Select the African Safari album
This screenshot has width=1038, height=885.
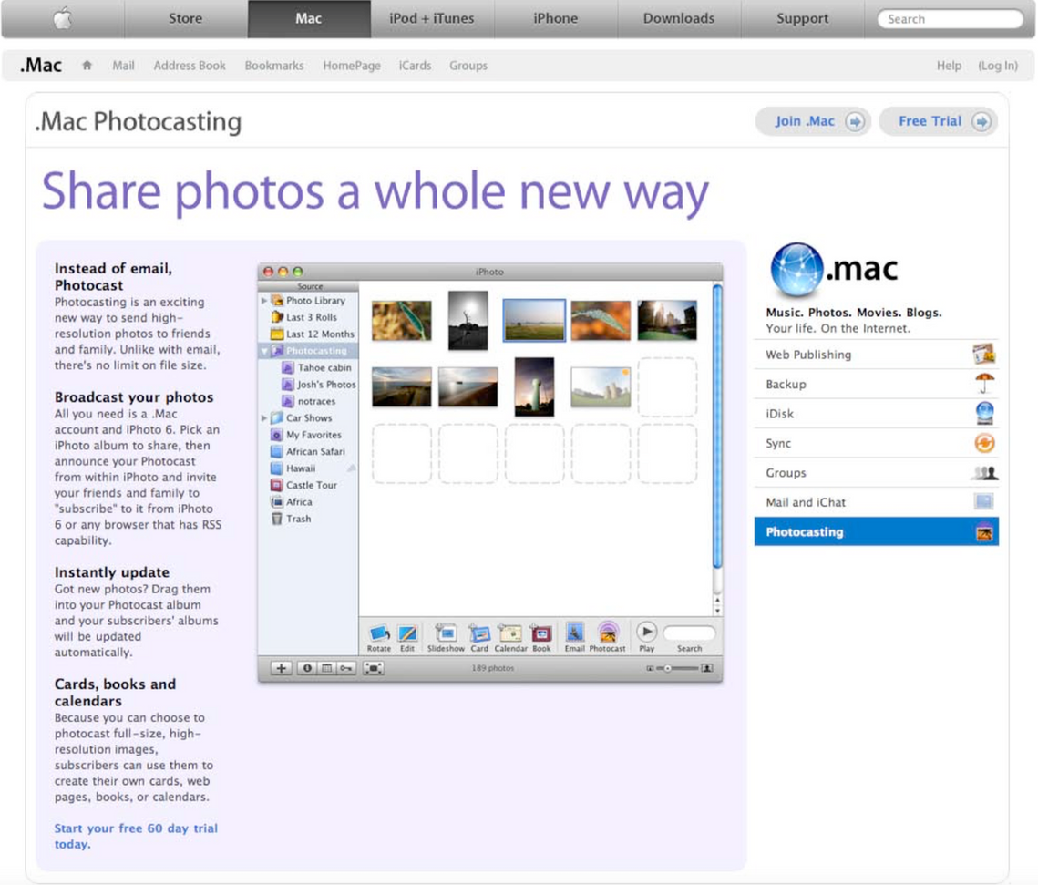tap(309, 451)
